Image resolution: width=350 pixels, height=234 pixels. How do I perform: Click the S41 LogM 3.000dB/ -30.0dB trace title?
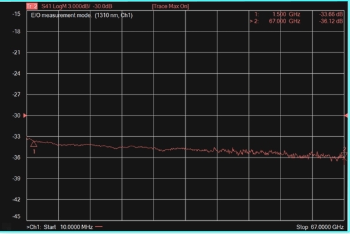click(76, 6)
